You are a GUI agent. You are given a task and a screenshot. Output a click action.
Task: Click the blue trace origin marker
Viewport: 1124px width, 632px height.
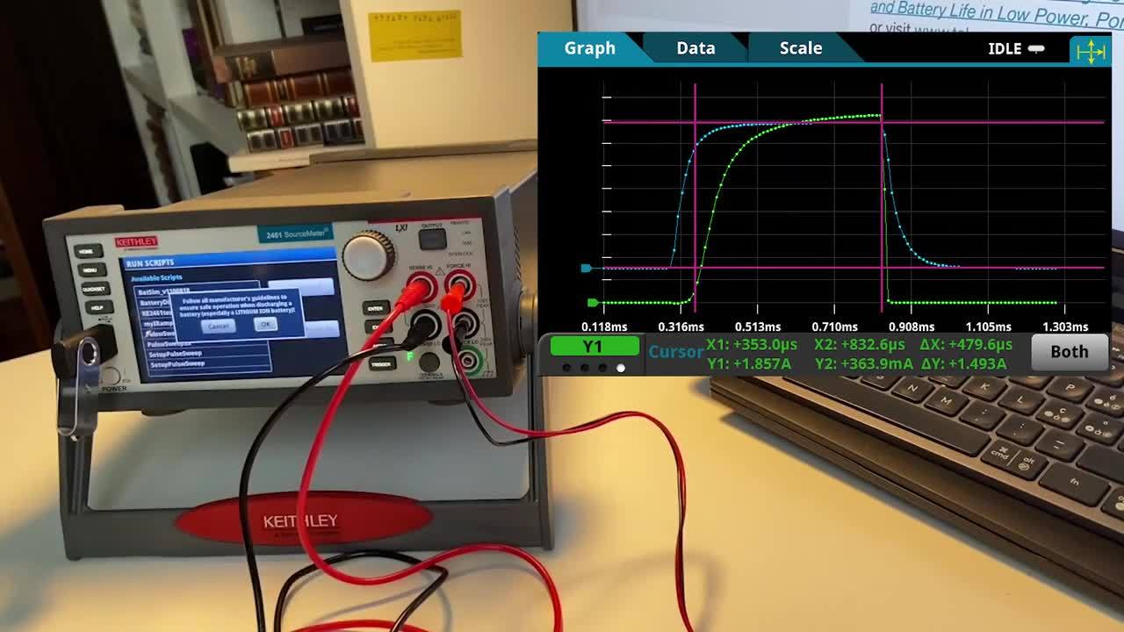point(587,268)
